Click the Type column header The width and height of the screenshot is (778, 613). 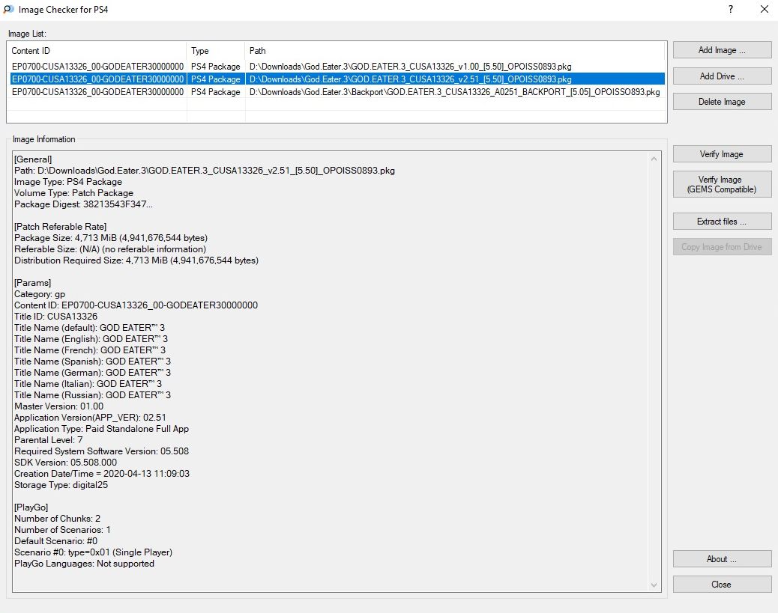[x=216, y=51]
